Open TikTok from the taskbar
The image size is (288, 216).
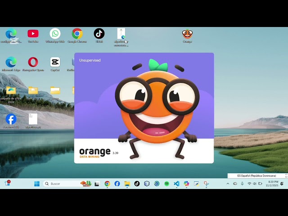pyautogui.click(x=137, y=184)
